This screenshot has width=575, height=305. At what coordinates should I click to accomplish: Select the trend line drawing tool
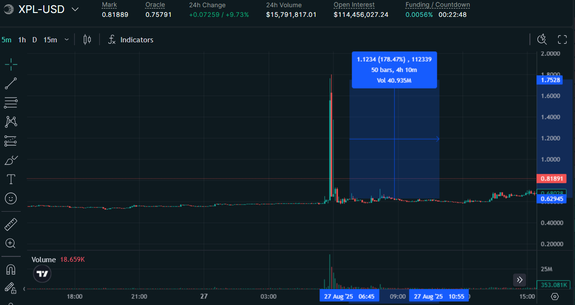point(11,83)
